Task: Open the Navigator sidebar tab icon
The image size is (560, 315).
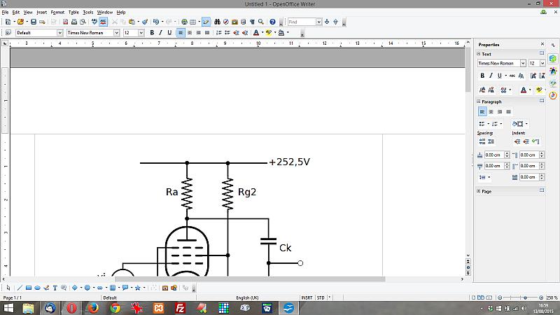Action: click(x=553, y=94)
